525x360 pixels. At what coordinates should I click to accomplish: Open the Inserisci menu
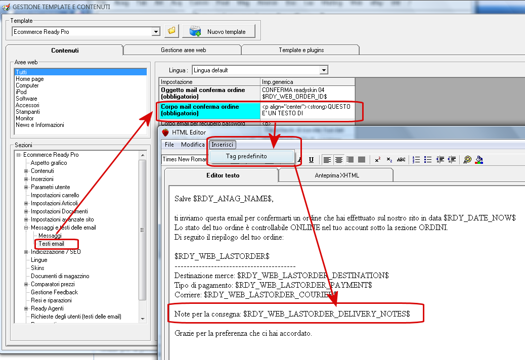tap(223, 145)
